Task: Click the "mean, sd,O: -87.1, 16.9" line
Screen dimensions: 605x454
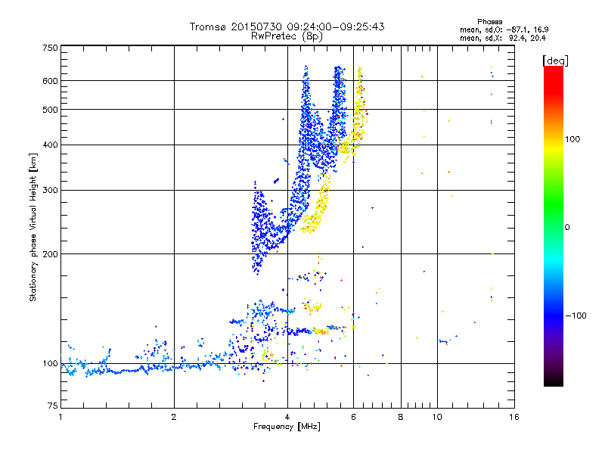Action: [x=504, y=30]
